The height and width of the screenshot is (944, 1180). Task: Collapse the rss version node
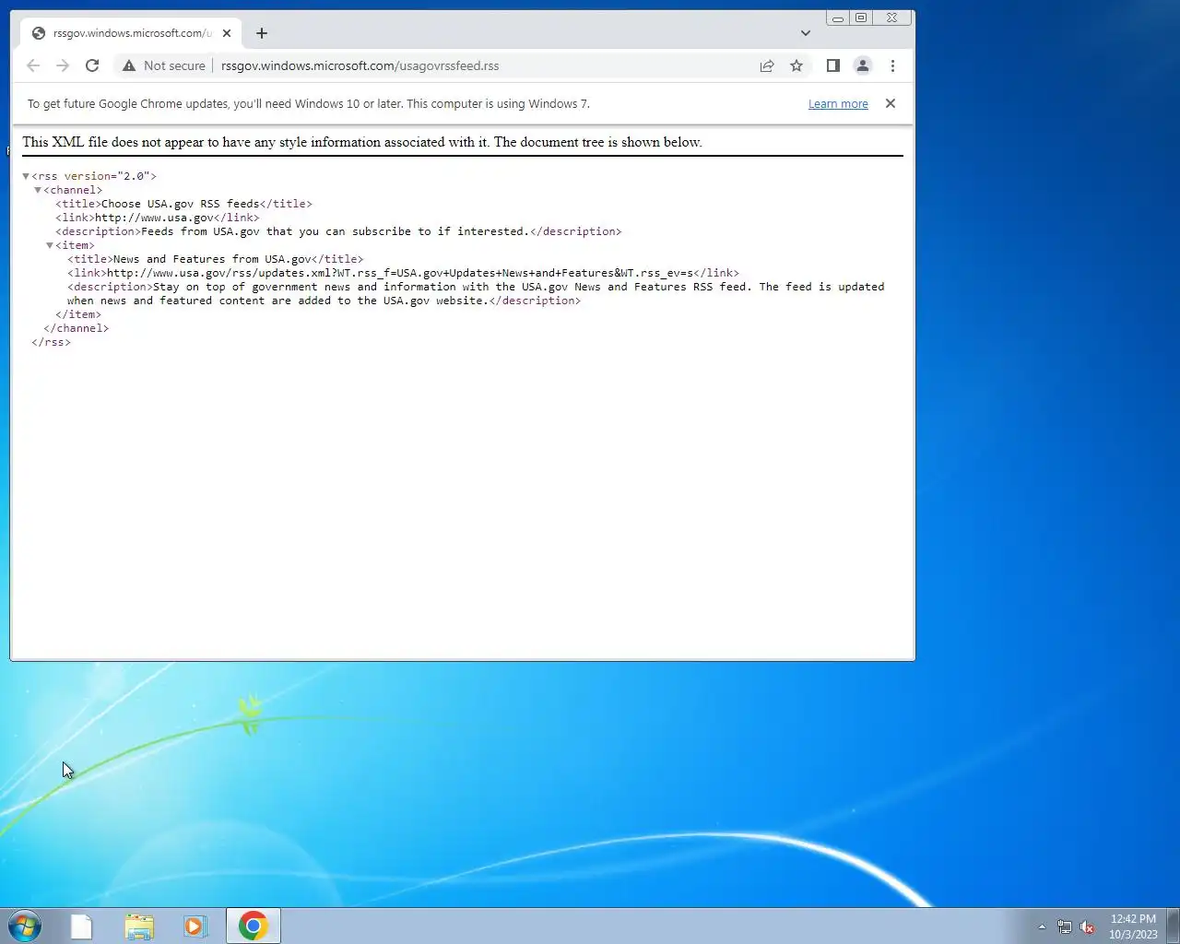tap(26, 176)
